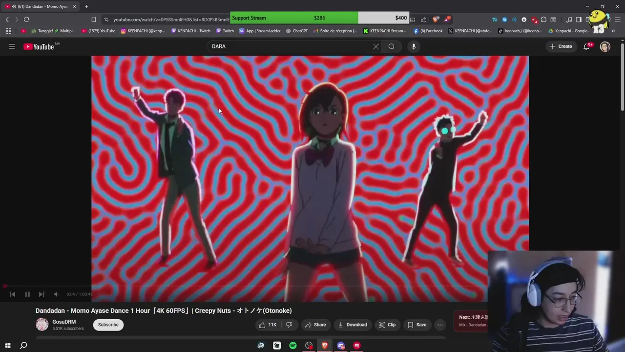Click the Create button
Screen dimensions: 625x352
pos(561,46)
